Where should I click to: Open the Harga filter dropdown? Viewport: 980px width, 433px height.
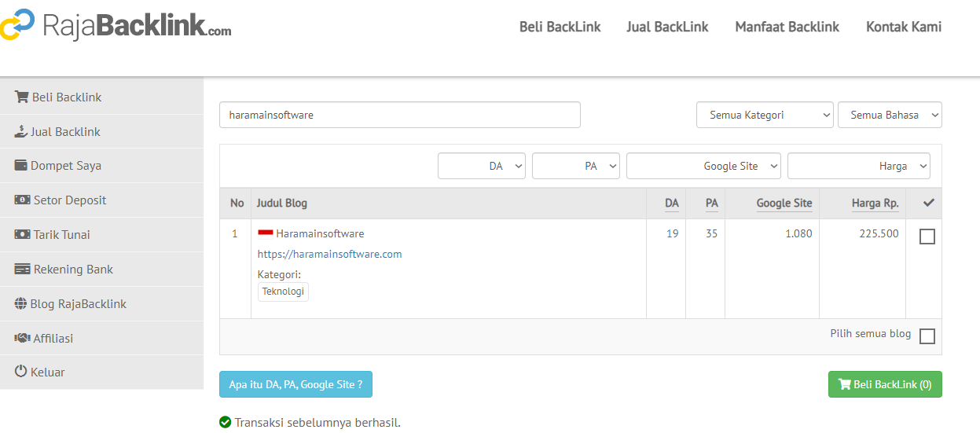point(859,166)
